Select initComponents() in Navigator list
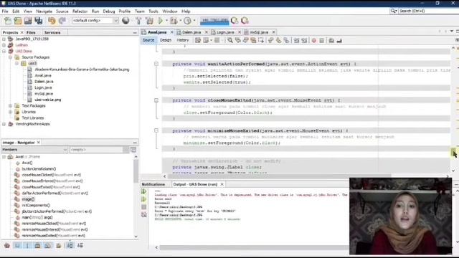 tap(36, 206)
